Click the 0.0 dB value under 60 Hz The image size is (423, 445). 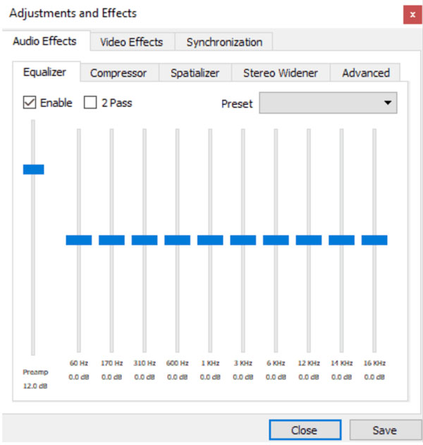79,377
